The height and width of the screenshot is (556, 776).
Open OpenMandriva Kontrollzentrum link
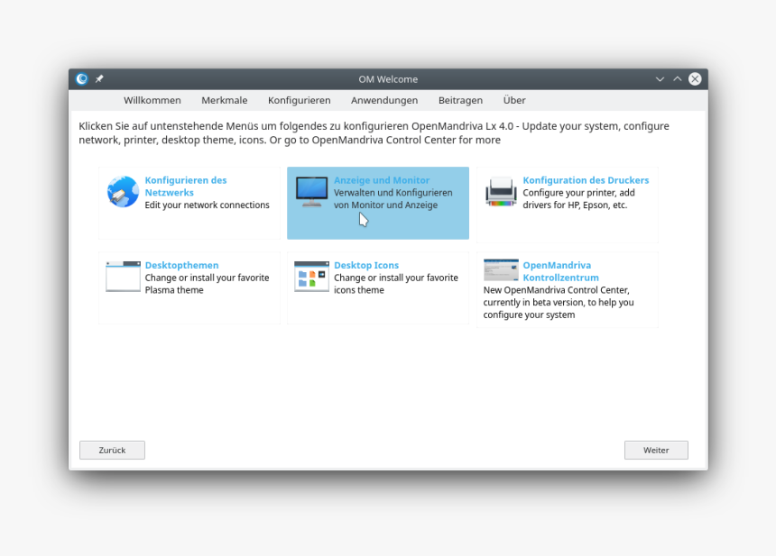point(560,271)
